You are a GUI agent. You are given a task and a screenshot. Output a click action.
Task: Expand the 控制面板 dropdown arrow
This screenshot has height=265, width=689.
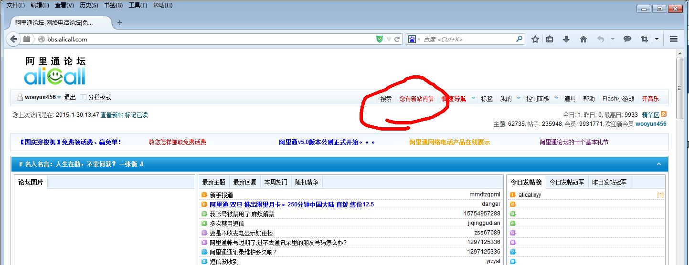pyautogui.click(x=556, y=99)
